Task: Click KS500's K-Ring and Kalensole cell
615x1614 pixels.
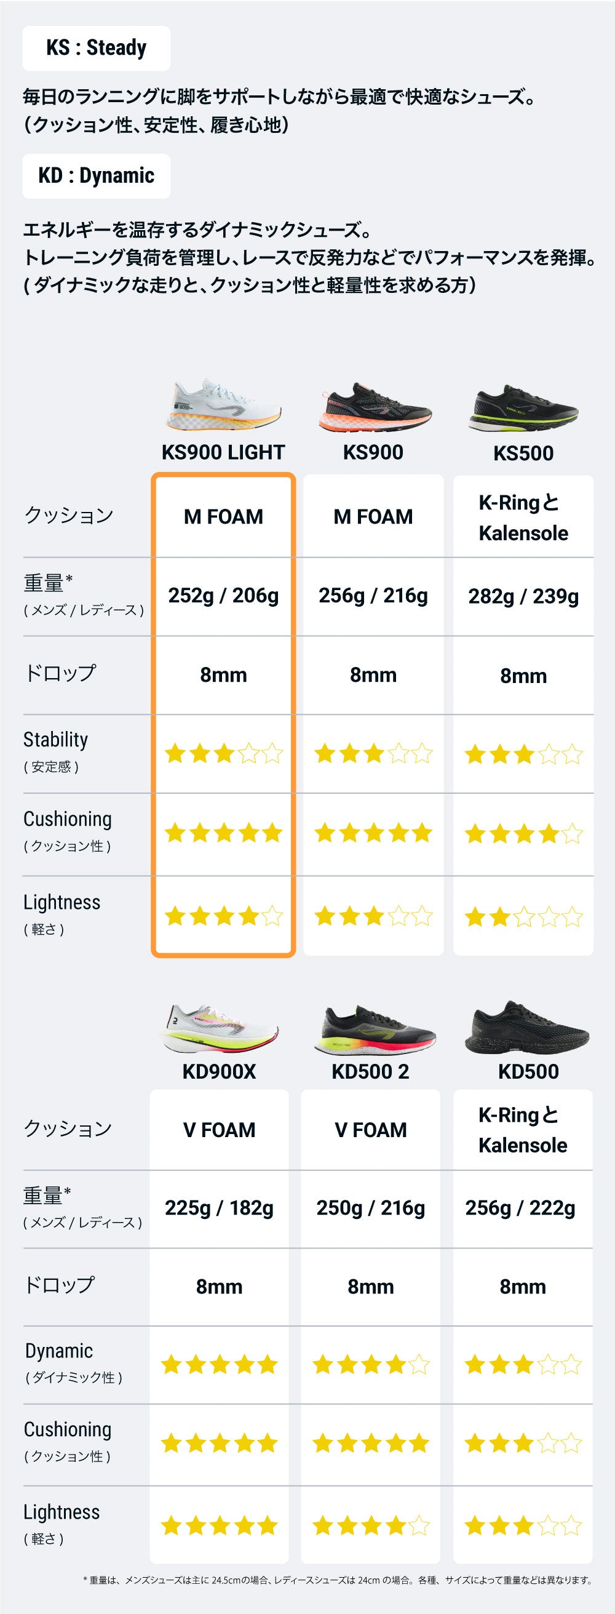Action: (x=523, y=517)
